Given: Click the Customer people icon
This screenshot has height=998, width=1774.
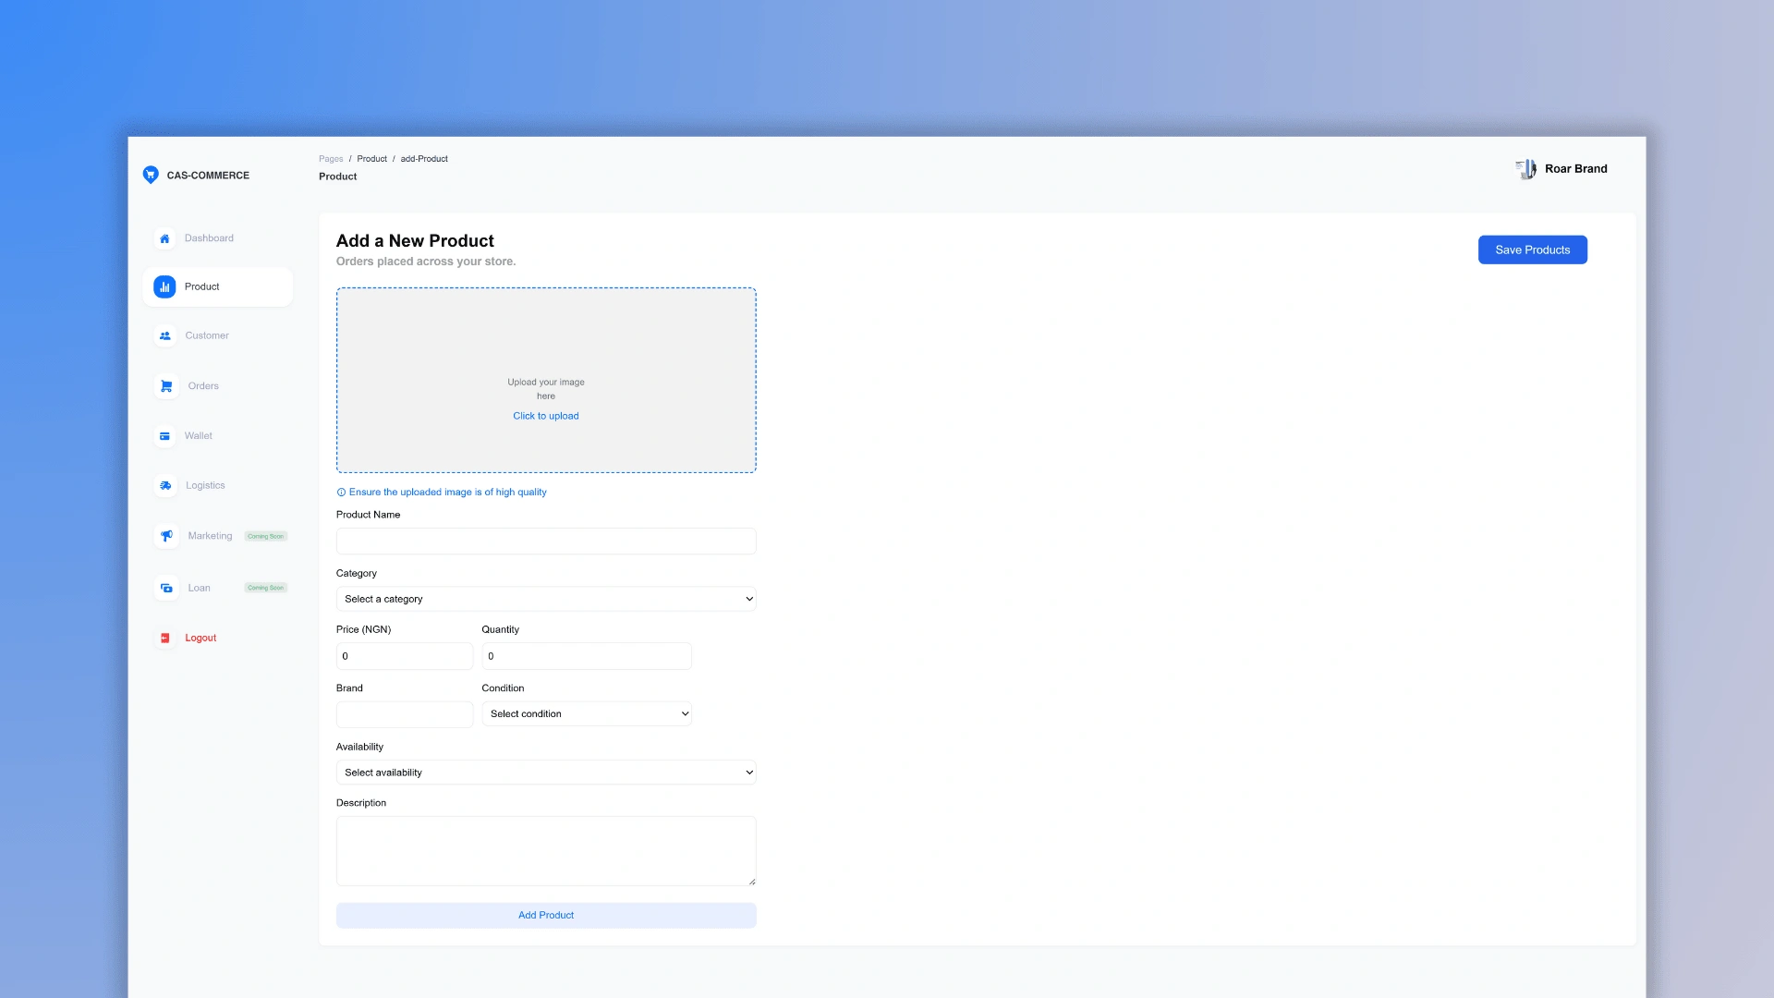Looking at the screenshot, I should tap(165, 336).
